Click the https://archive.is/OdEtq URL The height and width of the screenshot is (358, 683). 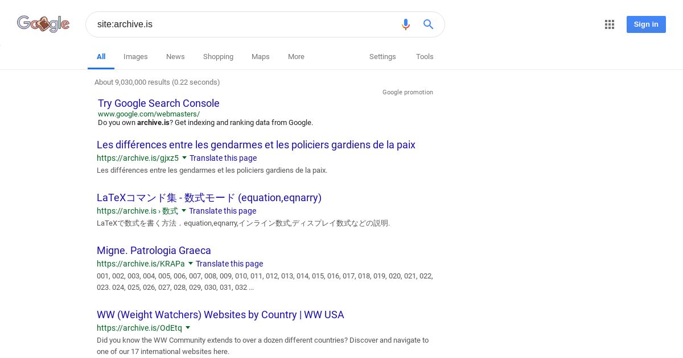tap(139, 328)
